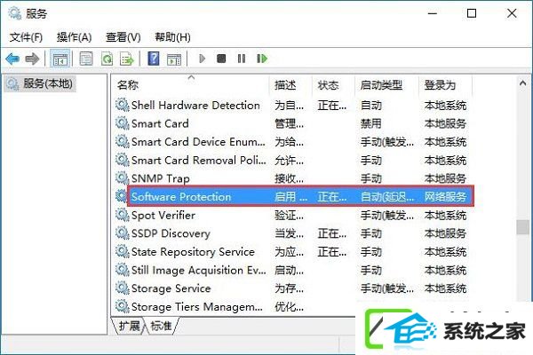
Task: Toggle the show/hide action pane icon
Action: click(174, 59)
